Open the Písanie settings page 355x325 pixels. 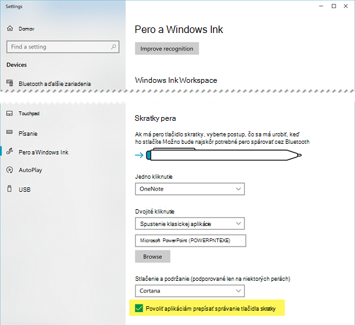(28, 133)
